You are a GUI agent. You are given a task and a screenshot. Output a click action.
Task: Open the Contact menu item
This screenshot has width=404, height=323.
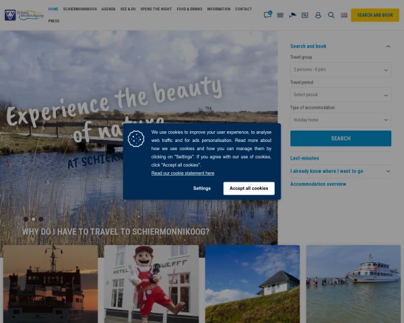click(244, 9)
